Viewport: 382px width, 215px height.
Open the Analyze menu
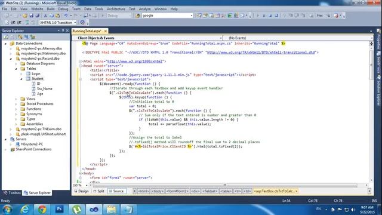pyautogui.click(x=144, y=9)
